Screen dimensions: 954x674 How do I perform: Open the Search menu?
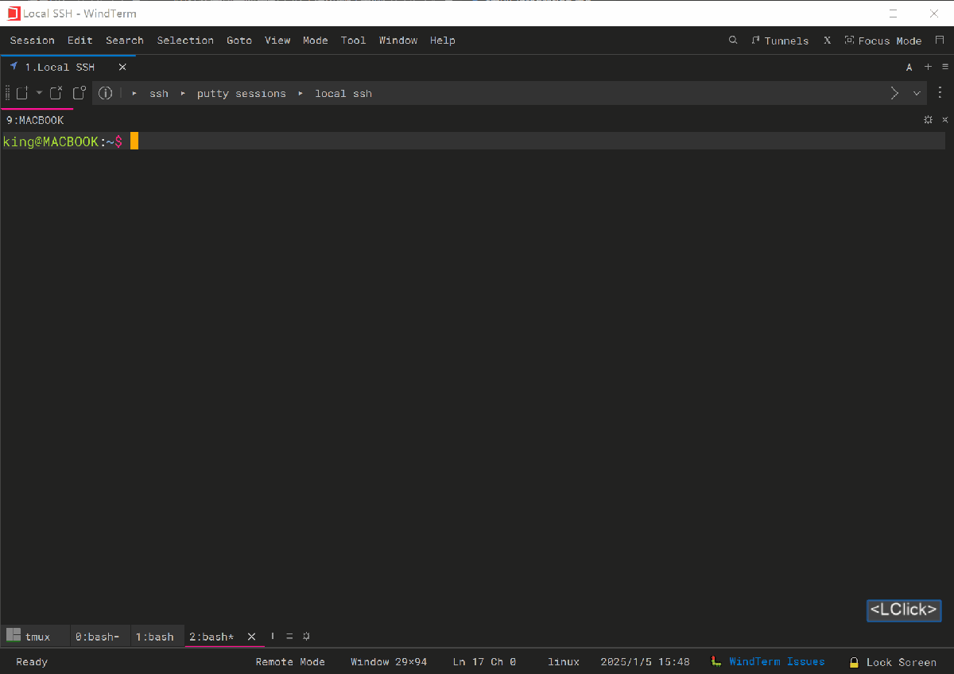[125, 41]
